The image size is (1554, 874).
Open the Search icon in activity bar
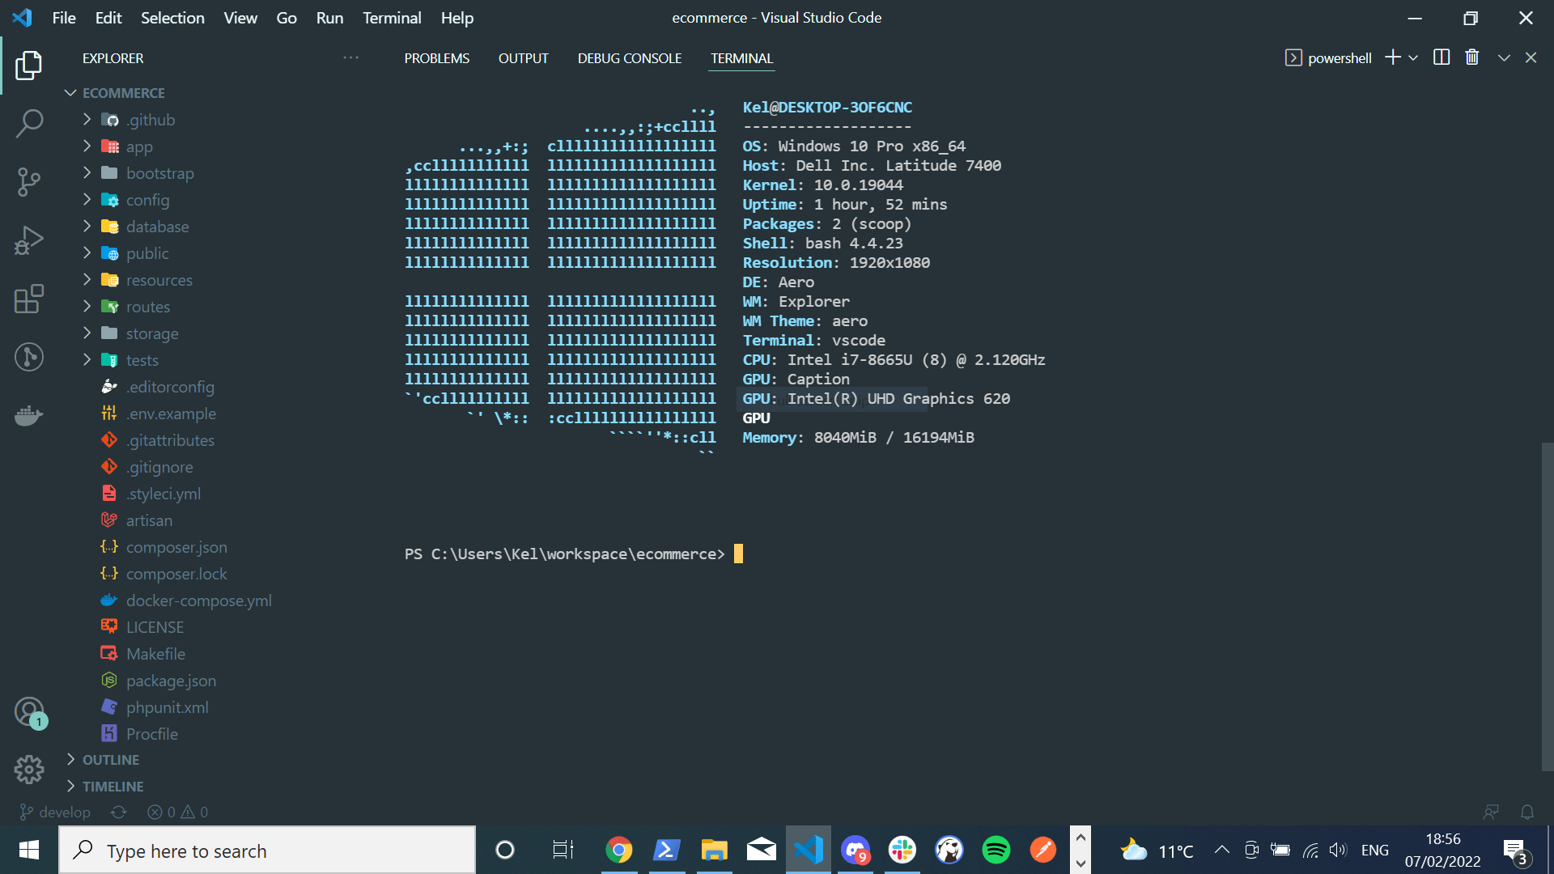coord(29,123)
